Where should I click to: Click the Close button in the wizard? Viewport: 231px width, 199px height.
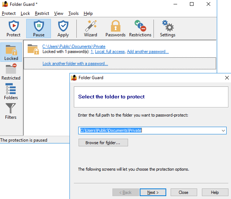coord(184,192)
